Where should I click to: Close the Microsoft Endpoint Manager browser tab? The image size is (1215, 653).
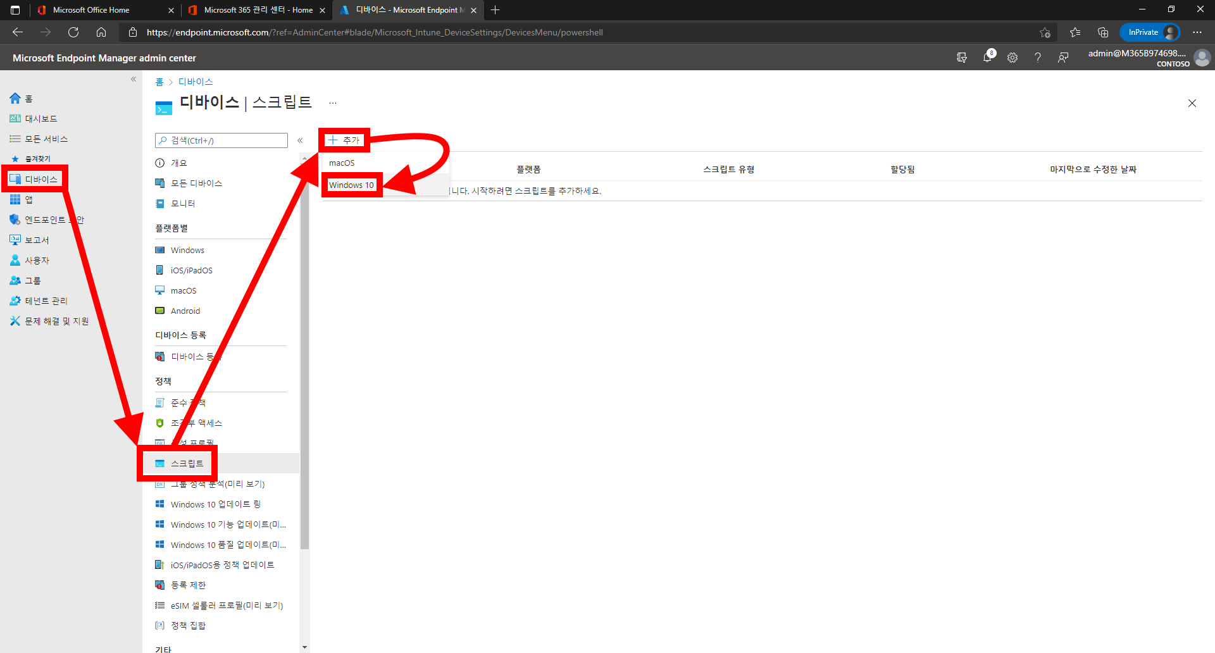tap(473, 10)
